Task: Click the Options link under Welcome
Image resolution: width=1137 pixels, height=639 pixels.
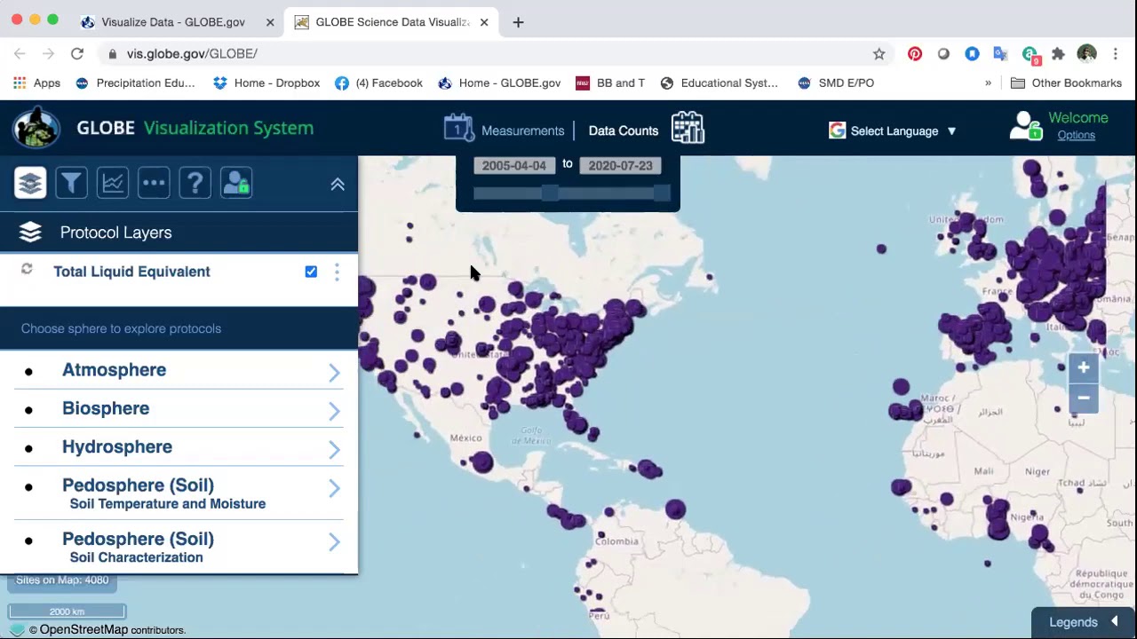Action: 1076,135
